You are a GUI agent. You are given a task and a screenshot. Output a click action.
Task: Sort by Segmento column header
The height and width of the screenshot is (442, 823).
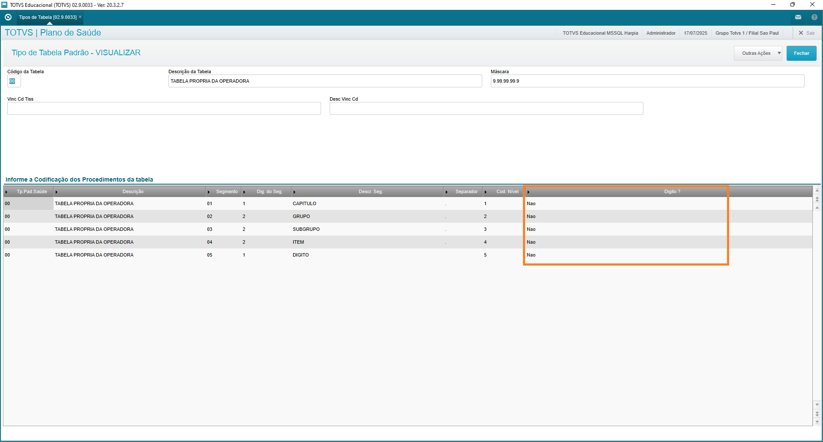click(223, 191)
